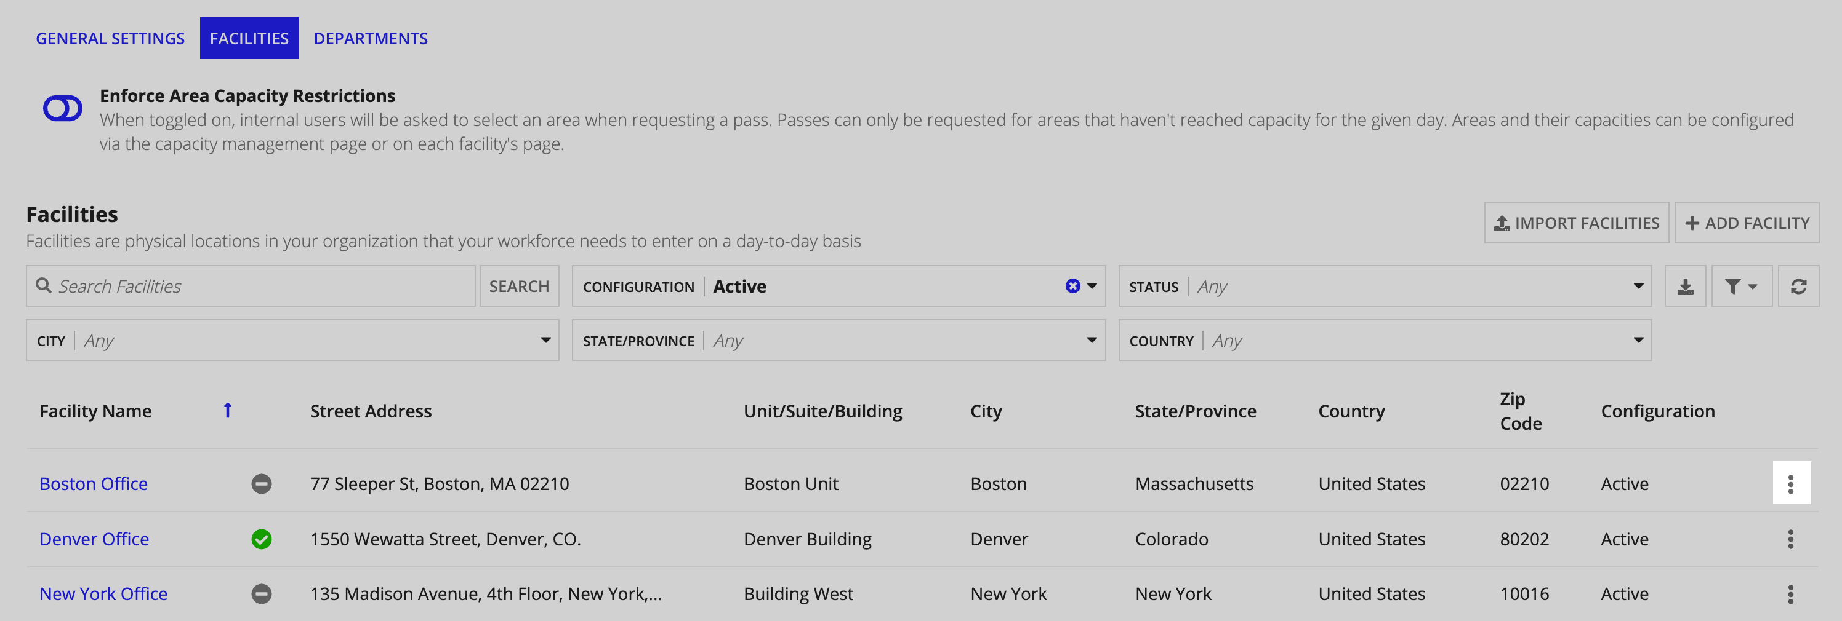The width and height of the screenshot is (1842, 621).
Task: Click the State/Province column header
Action: [1196, 411]
